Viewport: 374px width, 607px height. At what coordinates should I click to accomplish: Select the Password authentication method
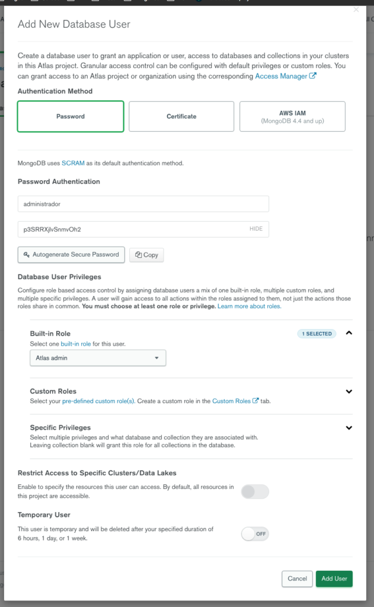coord(71,116)
